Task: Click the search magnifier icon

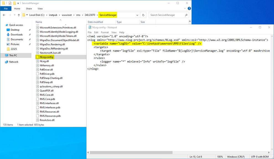Action: [x=186, y=15]
